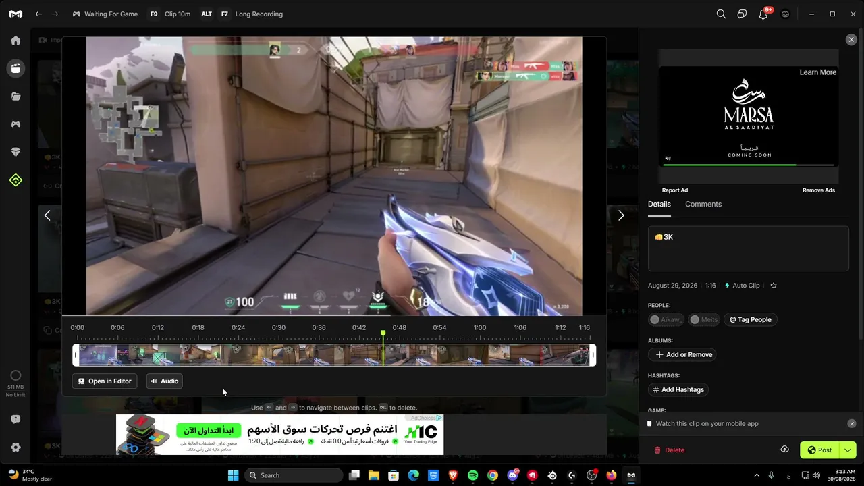Click the Remove Ads link
The image size is (864, 486).
tap(819, 190)
